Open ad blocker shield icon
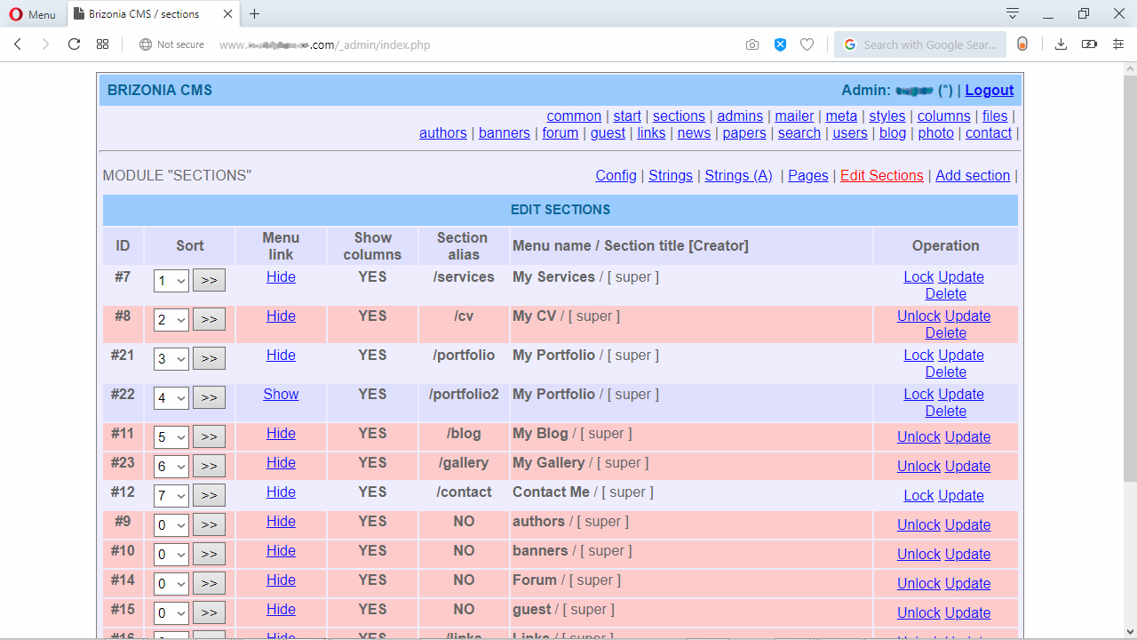The image size is (1137, 640). click(780, 44)
